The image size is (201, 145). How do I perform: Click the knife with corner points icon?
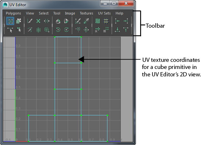(78, 21)
